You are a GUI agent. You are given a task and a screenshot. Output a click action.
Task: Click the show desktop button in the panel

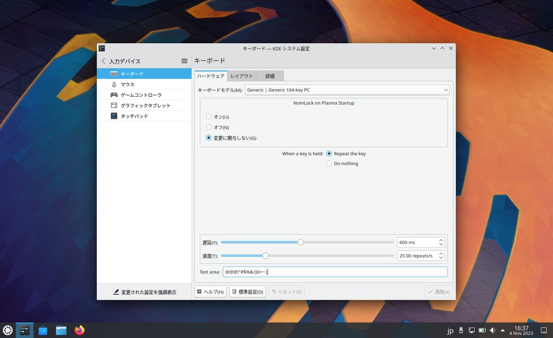coord(544,330)
